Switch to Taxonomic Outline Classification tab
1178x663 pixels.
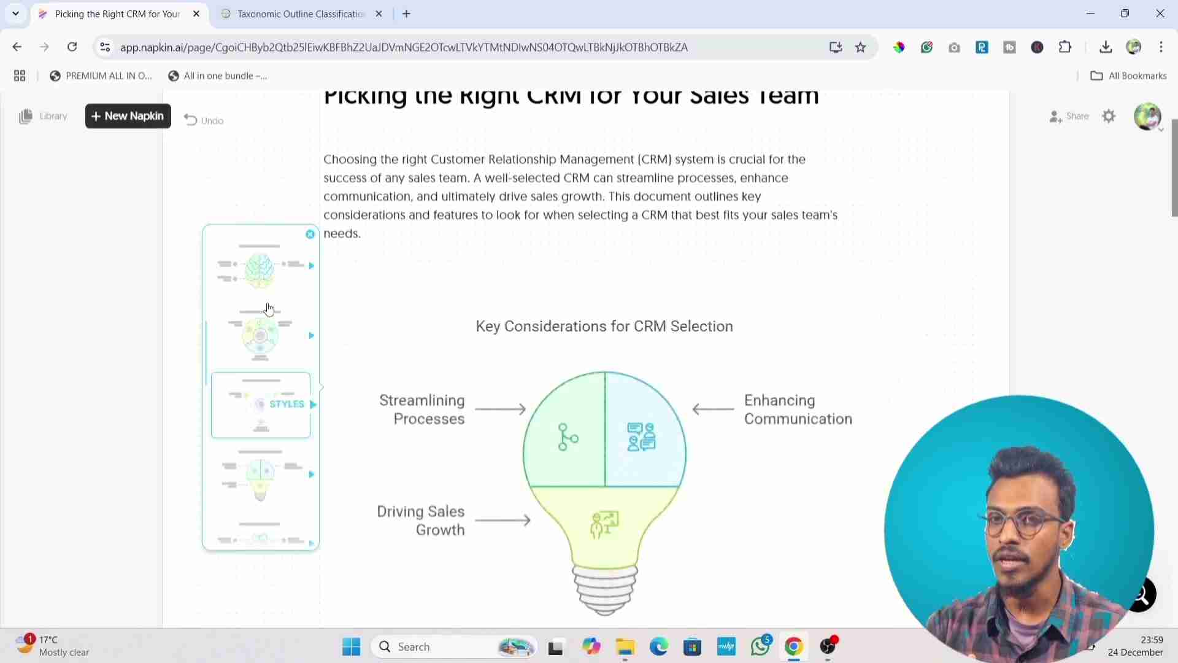pyautogui.click(x=301, y=14)
